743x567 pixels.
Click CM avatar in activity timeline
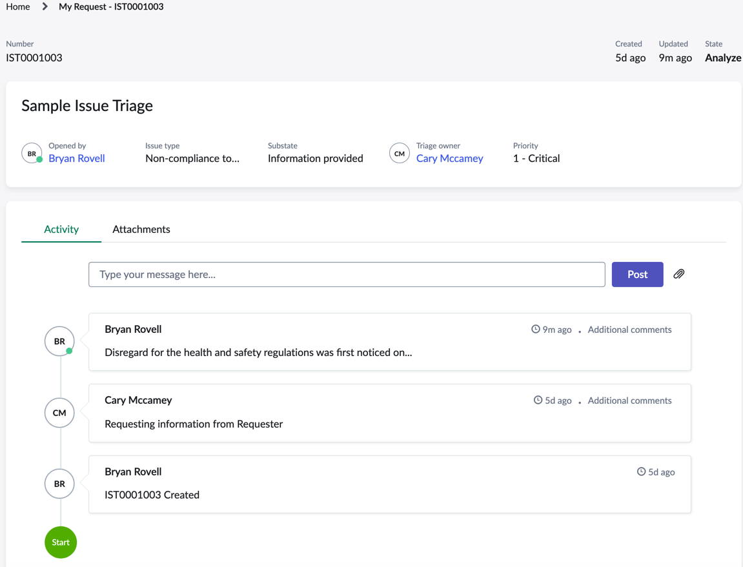coord(59,413)
